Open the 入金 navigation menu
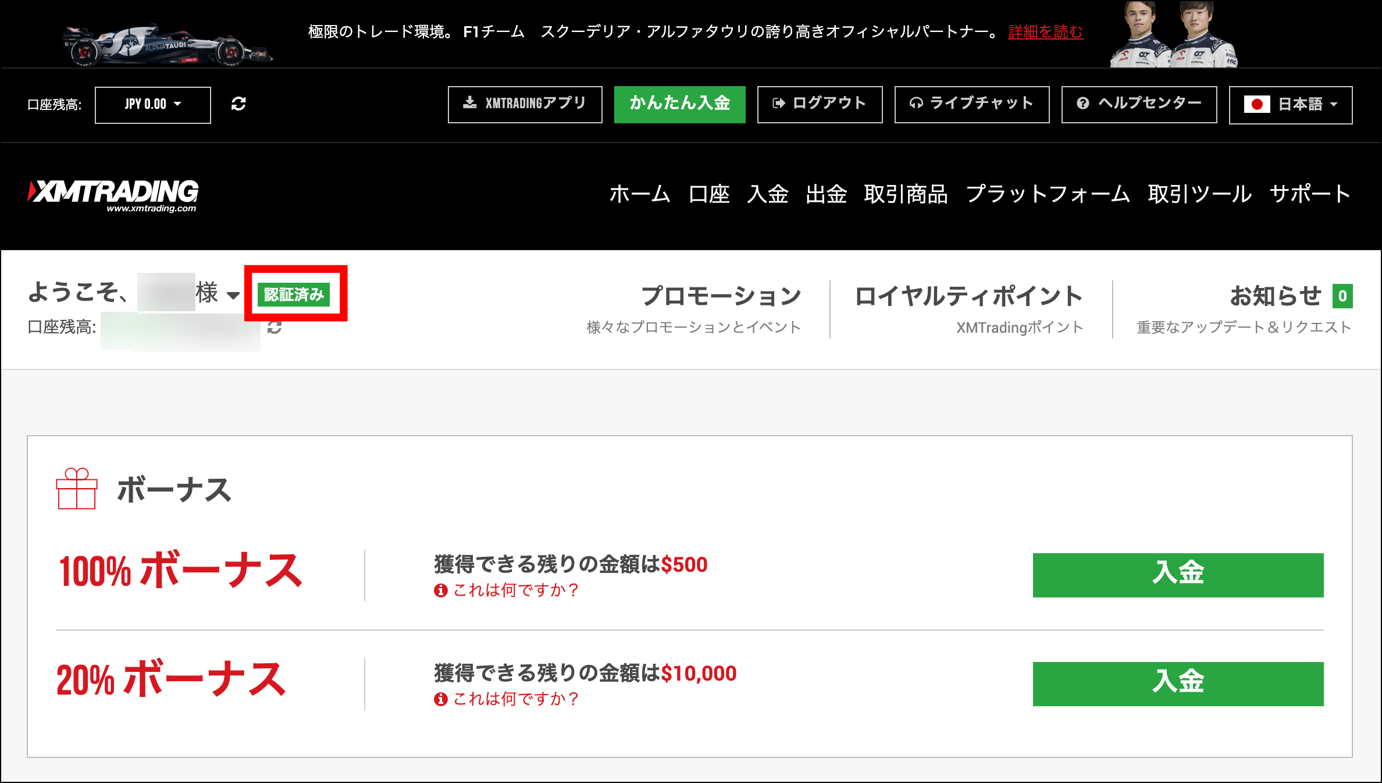Screen dimensions: 1382x783 click(x=769, y=194)
